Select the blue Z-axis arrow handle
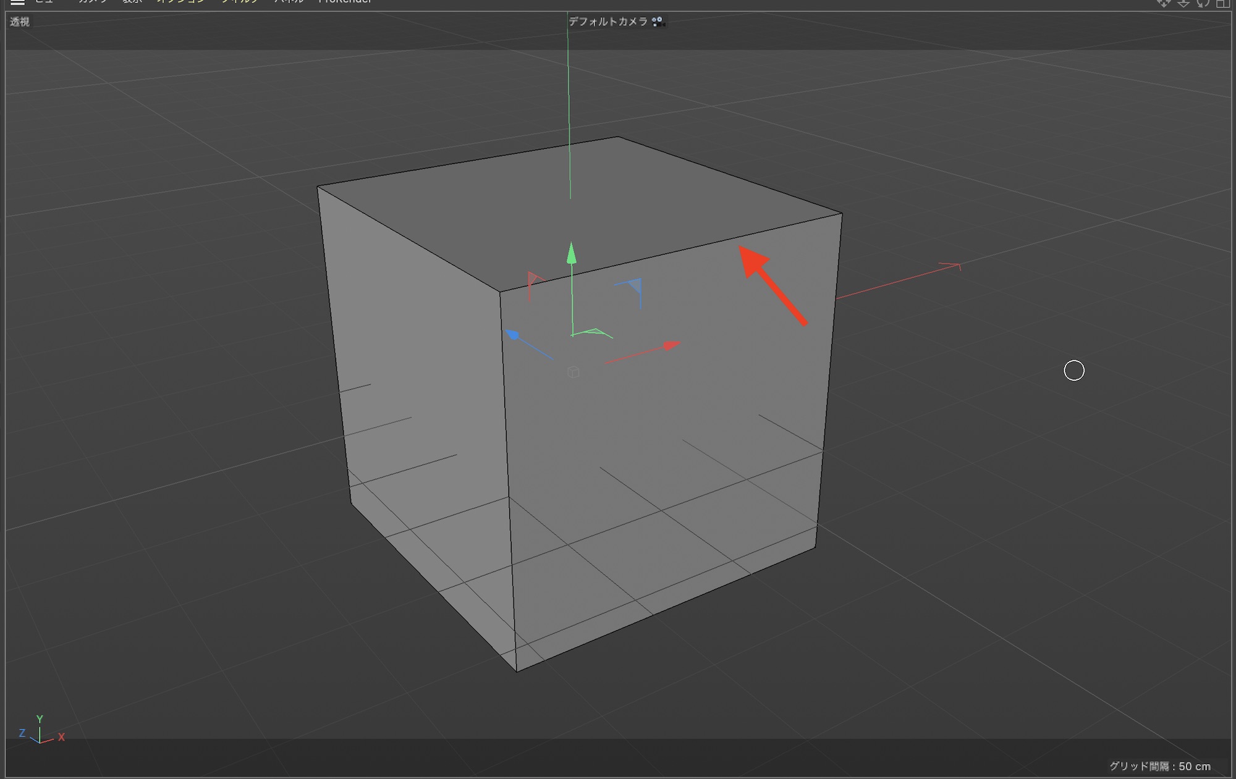 512,335
